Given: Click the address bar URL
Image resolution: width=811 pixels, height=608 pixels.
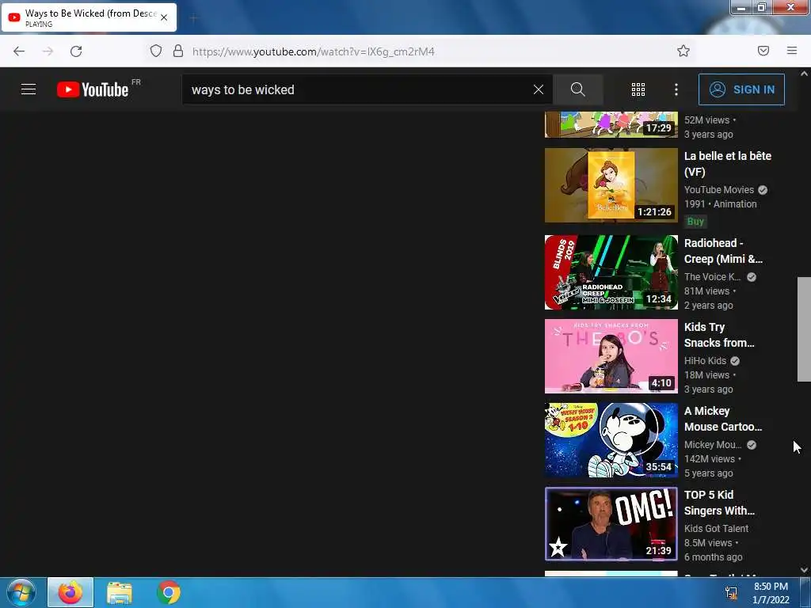Looking at the screenshot, I should pos(314,51).
